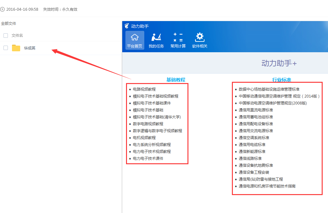Open 通信用电缆标准
Screen dimensions: 328x213
252,144
